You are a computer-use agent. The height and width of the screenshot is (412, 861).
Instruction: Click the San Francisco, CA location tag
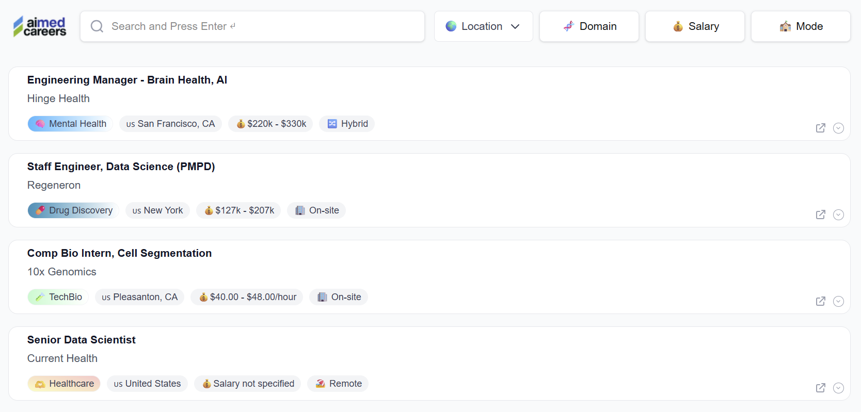coord(170,124)
